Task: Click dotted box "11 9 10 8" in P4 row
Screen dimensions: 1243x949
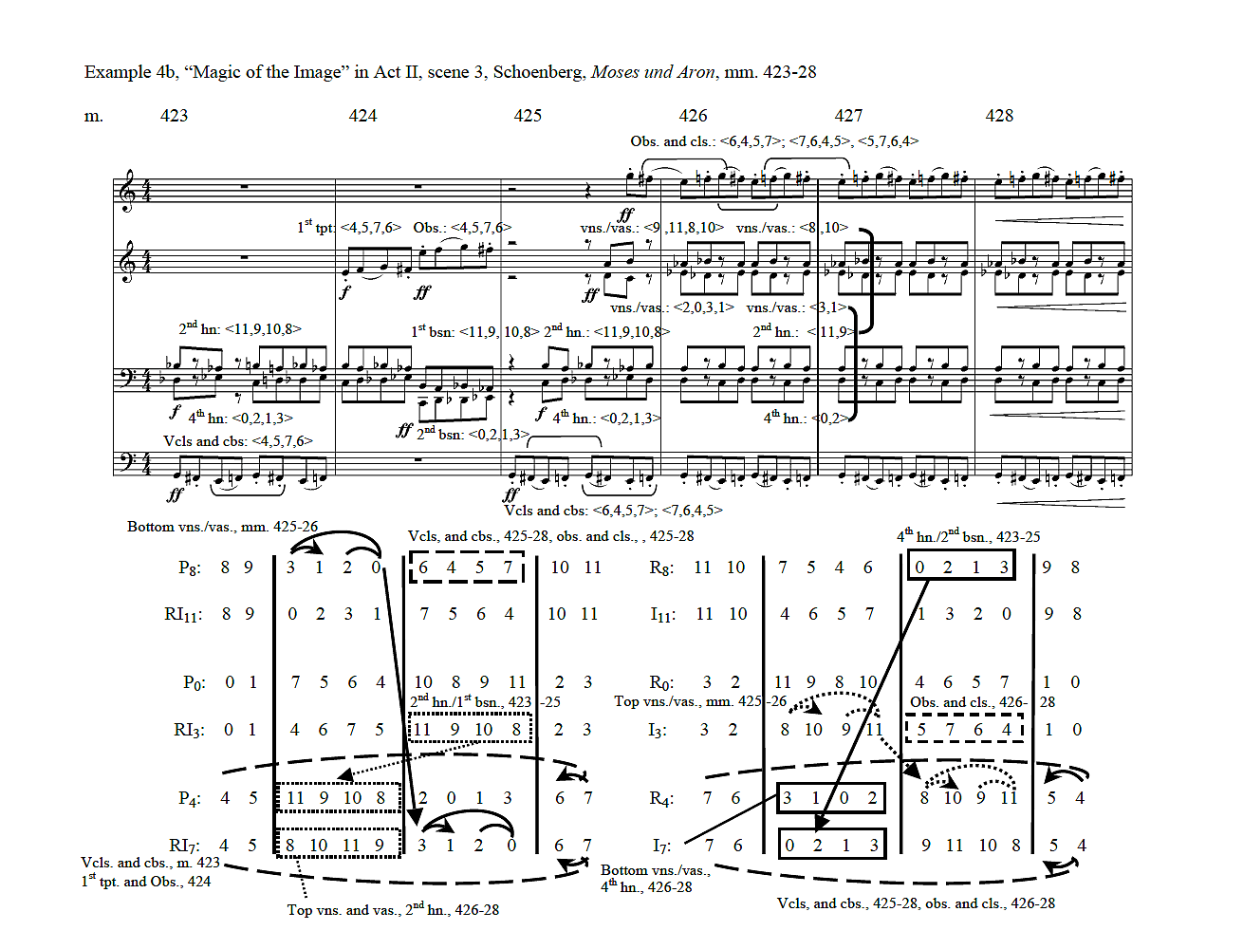Action: tap(338, 798)
